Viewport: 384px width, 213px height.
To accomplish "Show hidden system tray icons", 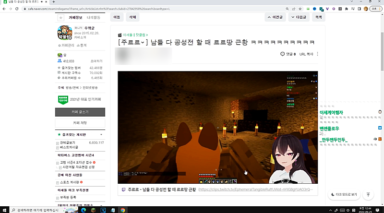I will [330, 210].
